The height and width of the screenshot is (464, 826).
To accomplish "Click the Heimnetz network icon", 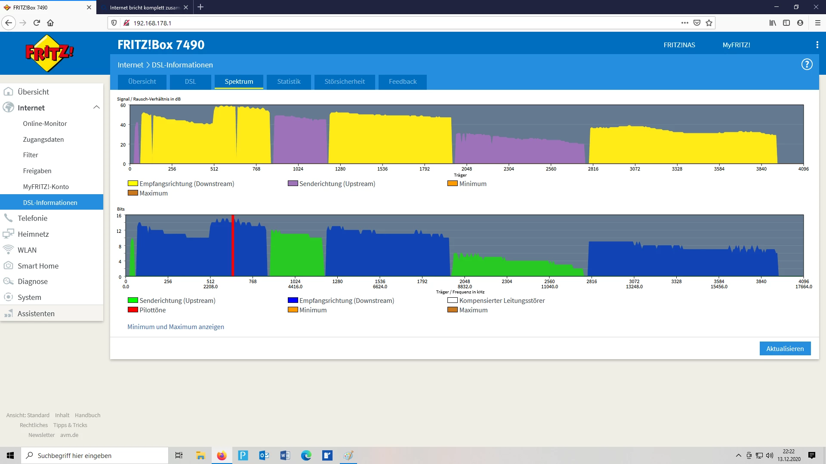I will (x=8, y=234).
